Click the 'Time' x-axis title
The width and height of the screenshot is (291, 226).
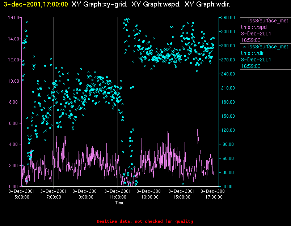[120, 203]
